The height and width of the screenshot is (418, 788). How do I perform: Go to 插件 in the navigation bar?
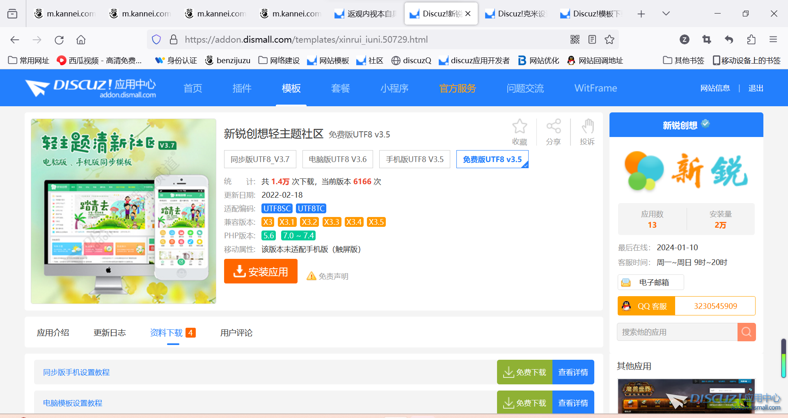[242, 88]
